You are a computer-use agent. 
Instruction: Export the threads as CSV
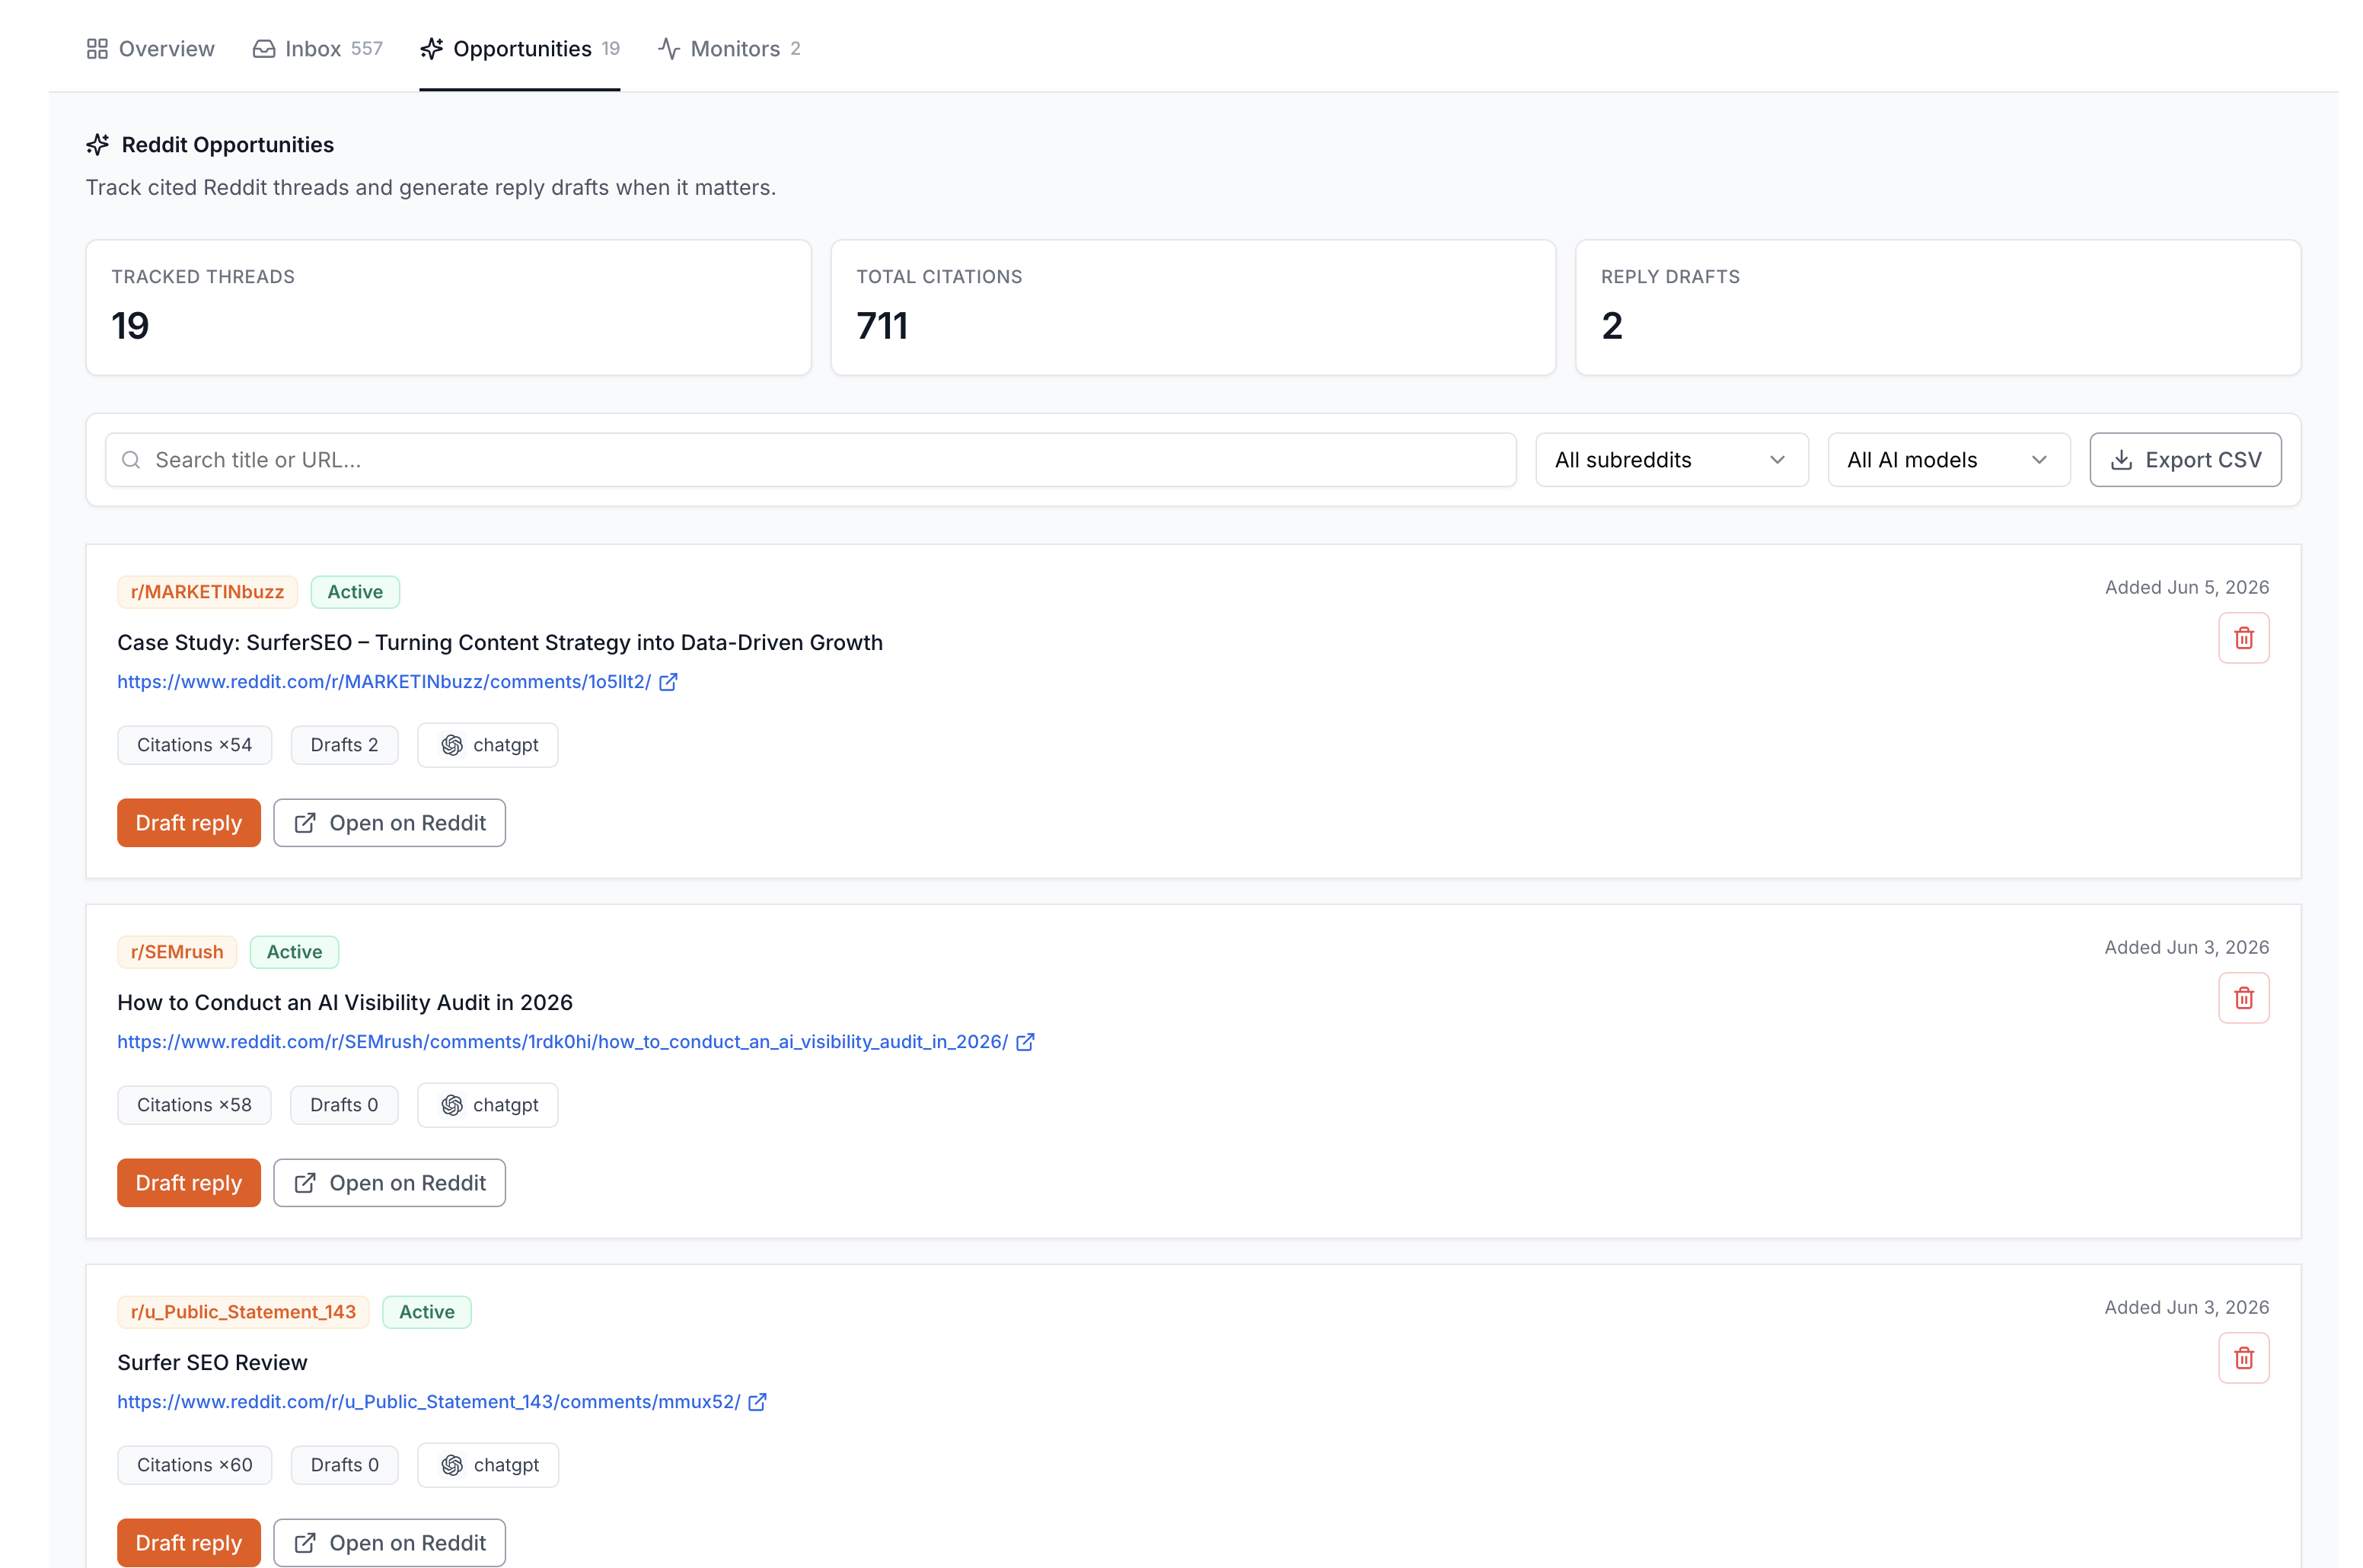pyautogui.click(x=2185, y=460)
